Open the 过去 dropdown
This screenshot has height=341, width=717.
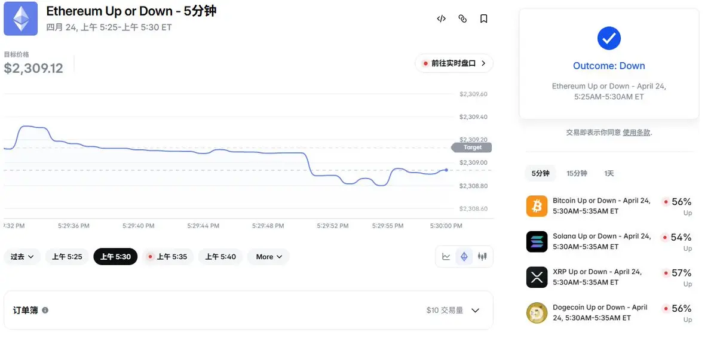(x=22, y=257)
